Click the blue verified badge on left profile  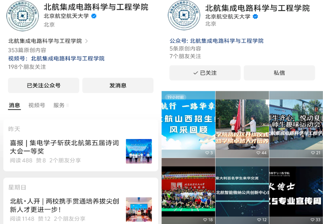94,16
